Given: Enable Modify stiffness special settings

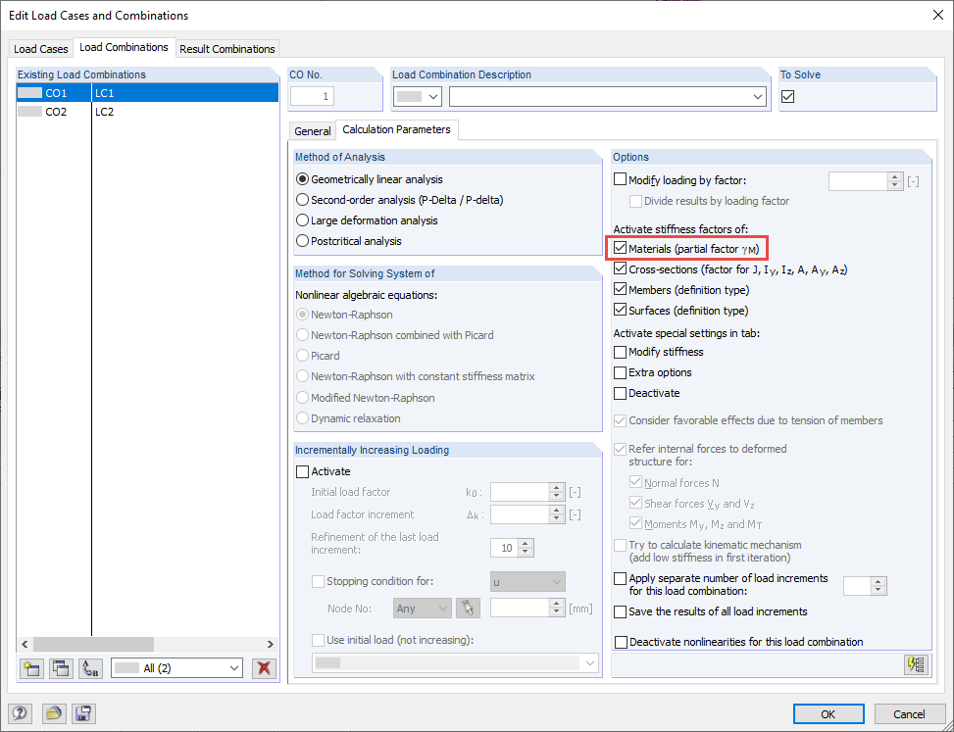Looking at the screenshot, I should click(x=620, y=352).
